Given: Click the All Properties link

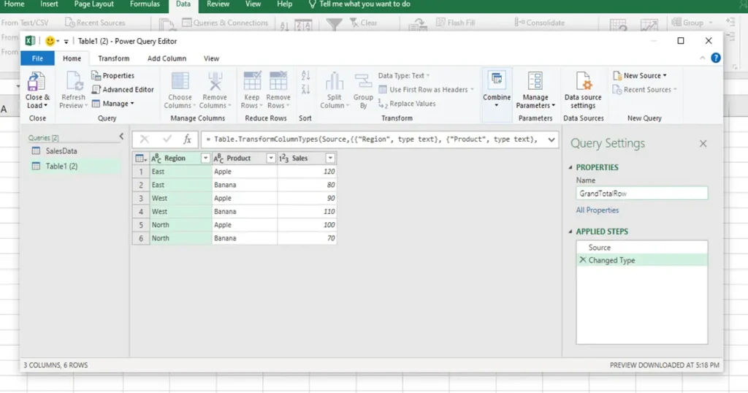Looking at the screenshot, I should 598,210.
